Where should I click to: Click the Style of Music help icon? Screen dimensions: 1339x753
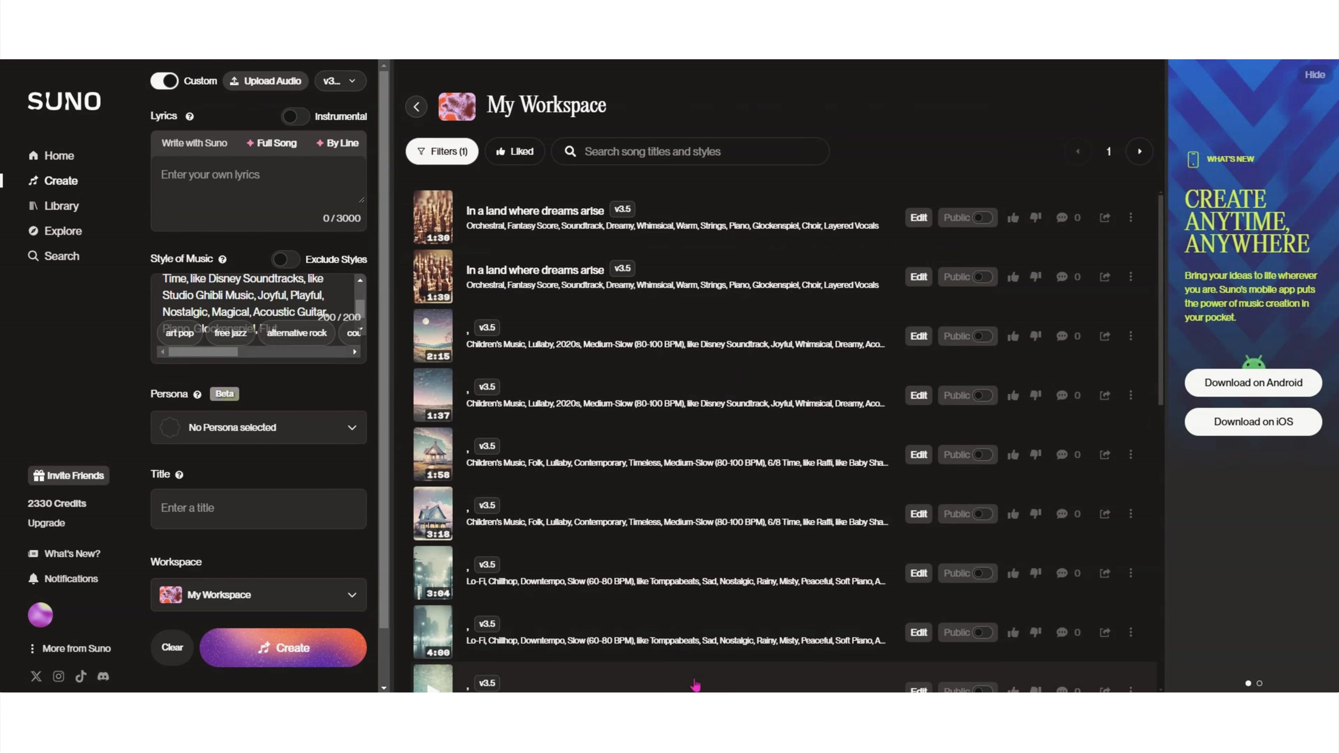tap(223, 259)
